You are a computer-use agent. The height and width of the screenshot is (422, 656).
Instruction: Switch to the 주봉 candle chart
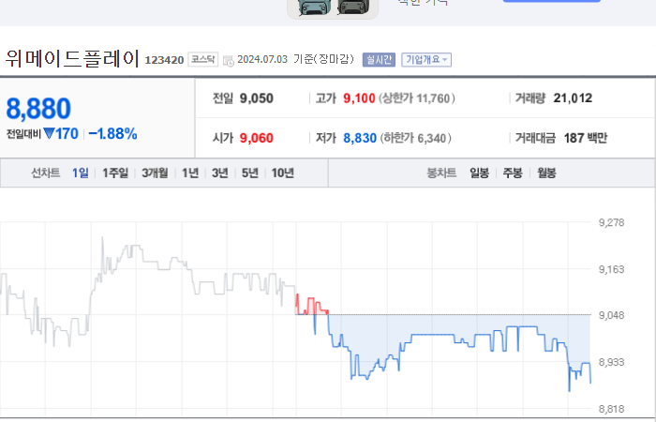pos(513,173)
